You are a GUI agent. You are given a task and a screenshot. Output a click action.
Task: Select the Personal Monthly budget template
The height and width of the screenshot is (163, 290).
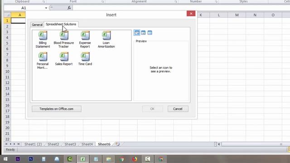coord(43,61)
